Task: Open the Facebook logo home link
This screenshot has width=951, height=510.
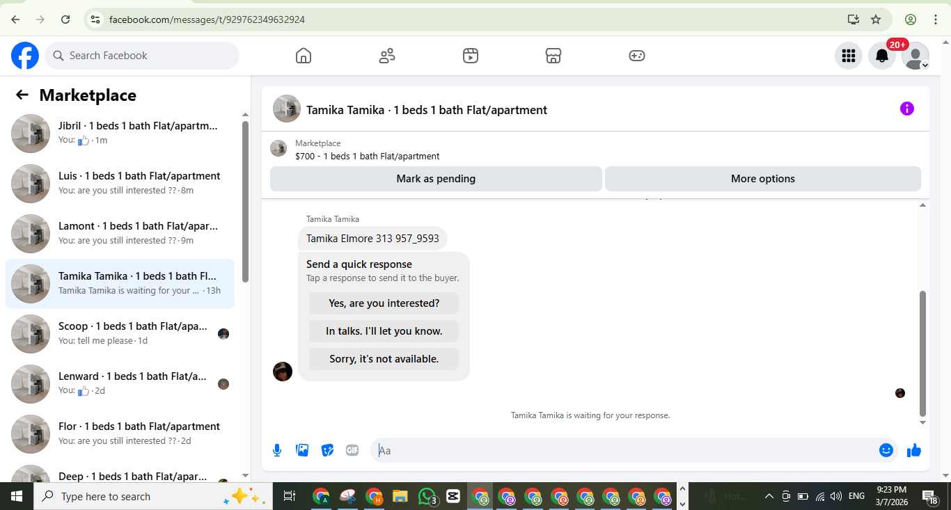Action: coord(25,56)
